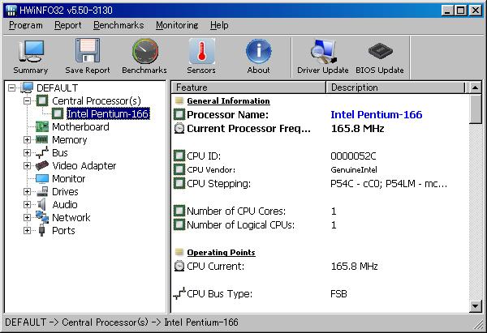Image resolution: width=487 pixels, height=333 pixels.
Task: Expand the Drives tree node
Action: 27,191
